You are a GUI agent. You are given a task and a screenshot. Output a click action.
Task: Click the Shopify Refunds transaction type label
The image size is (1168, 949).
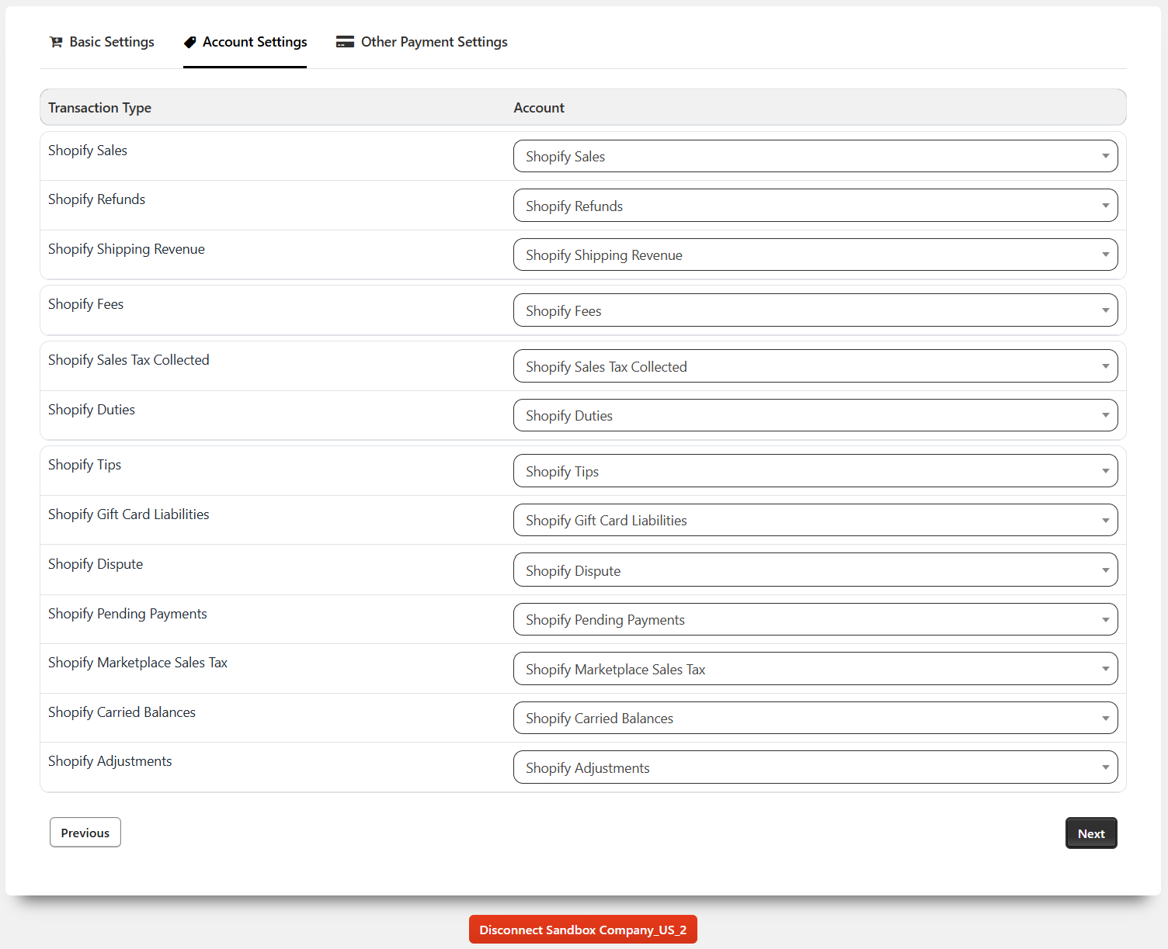[x=96, y=199]
